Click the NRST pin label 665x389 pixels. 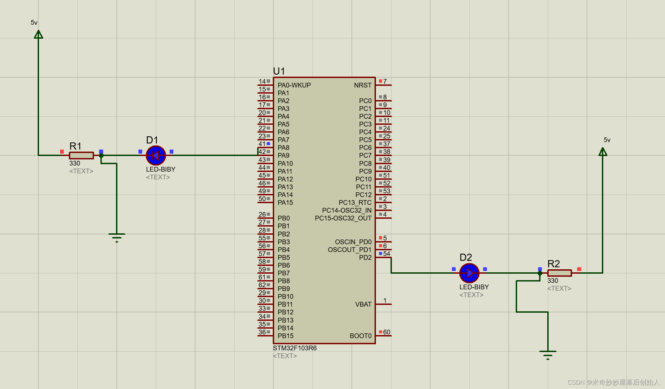click(x=363, y=85)
